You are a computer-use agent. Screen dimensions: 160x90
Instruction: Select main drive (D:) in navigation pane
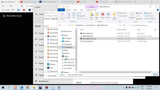68,62
